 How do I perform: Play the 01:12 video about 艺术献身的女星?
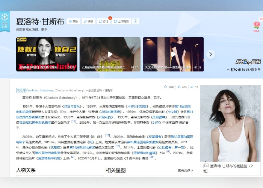coord(173,54)
